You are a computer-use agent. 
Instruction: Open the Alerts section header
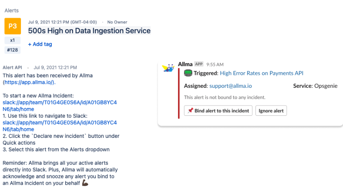[x=11, y=11]
